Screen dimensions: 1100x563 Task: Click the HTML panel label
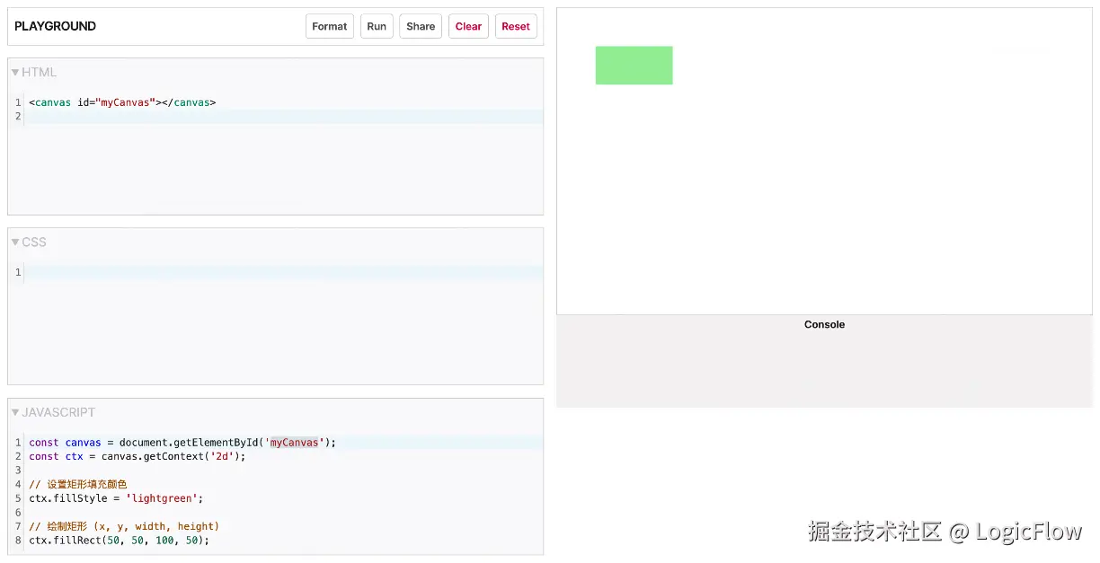click(39, 73)
